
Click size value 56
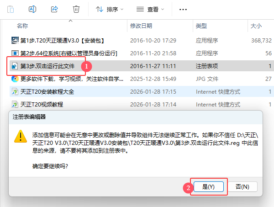(x=269, y=53)
